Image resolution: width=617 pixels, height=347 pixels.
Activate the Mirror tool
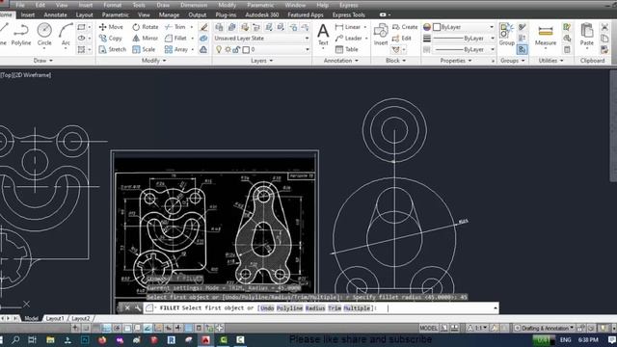pyautogui.click(x=146, y=39)
